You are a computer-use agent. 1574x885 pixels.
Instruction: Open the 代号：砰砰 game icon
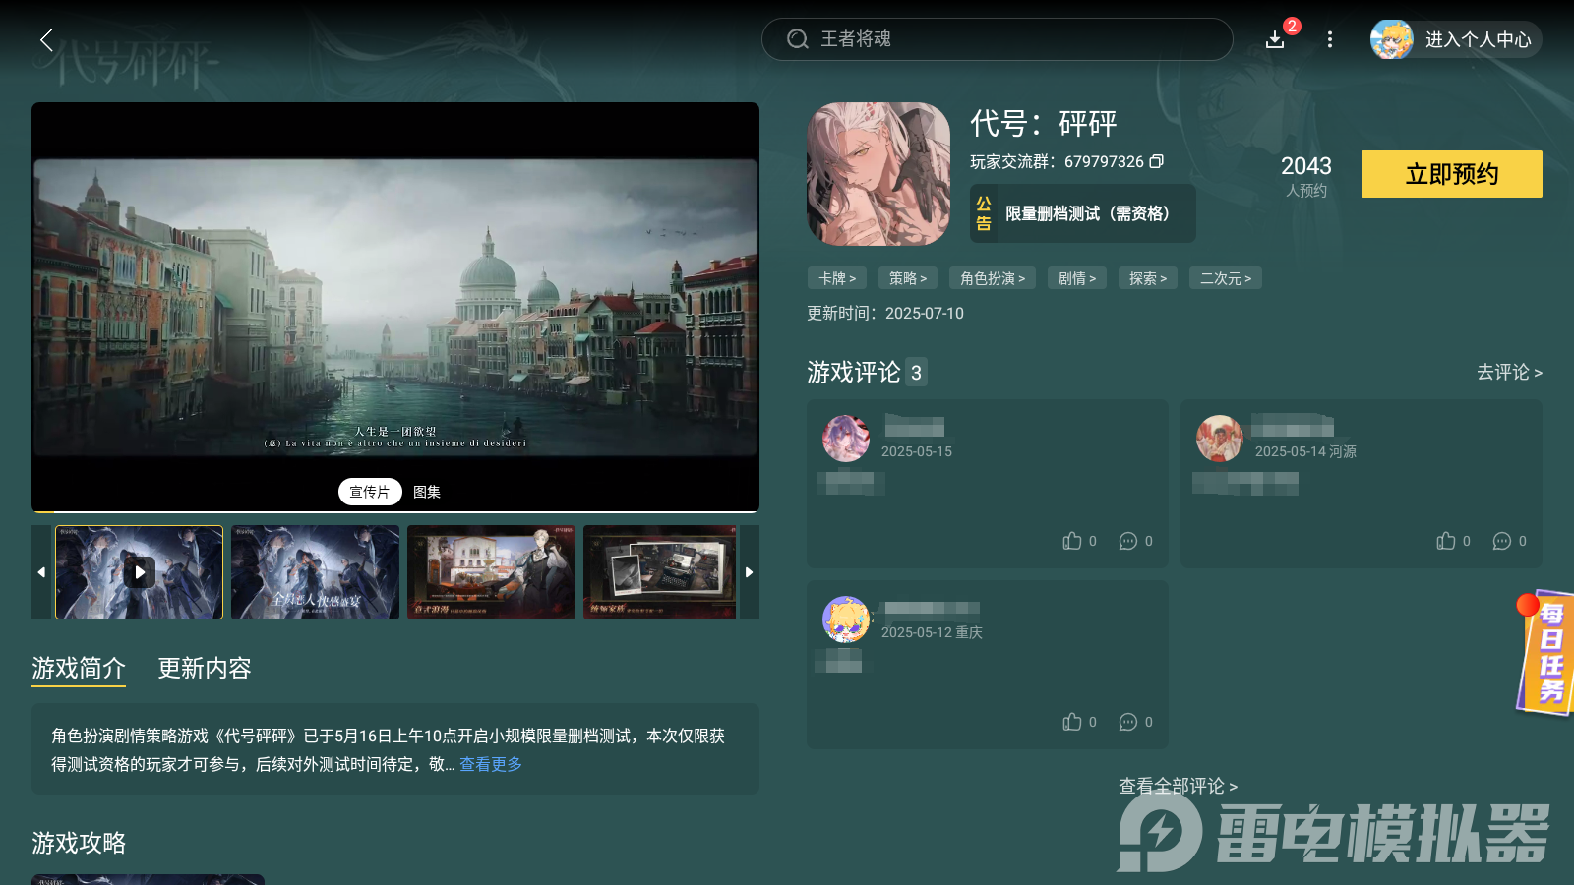pos(878,174)
